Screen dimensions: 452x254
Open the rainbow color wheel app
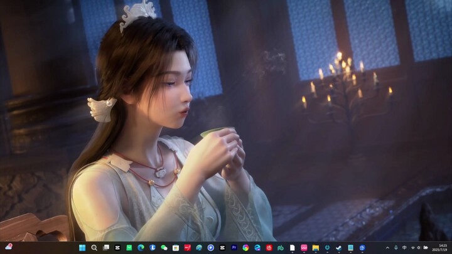[245, 248]
